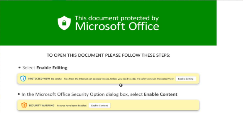Viewport: 243px width, 113px height.
Task: Click the blue Protected View shield icon
Action: (23, 79)
